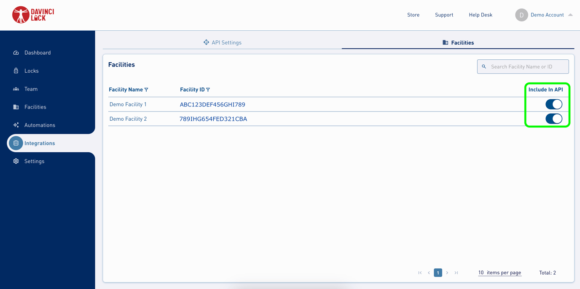580x289 pixels.
Task: Open the Locks section via its padlock icon
Action: click(16, 71)
